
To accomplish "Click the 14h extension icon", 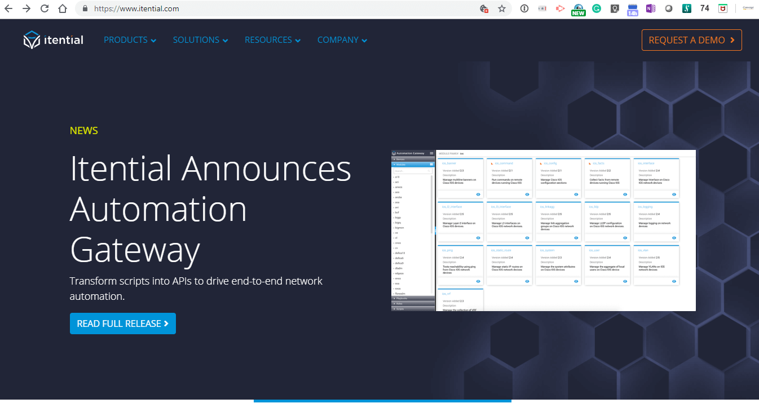I will click(632, 8).
